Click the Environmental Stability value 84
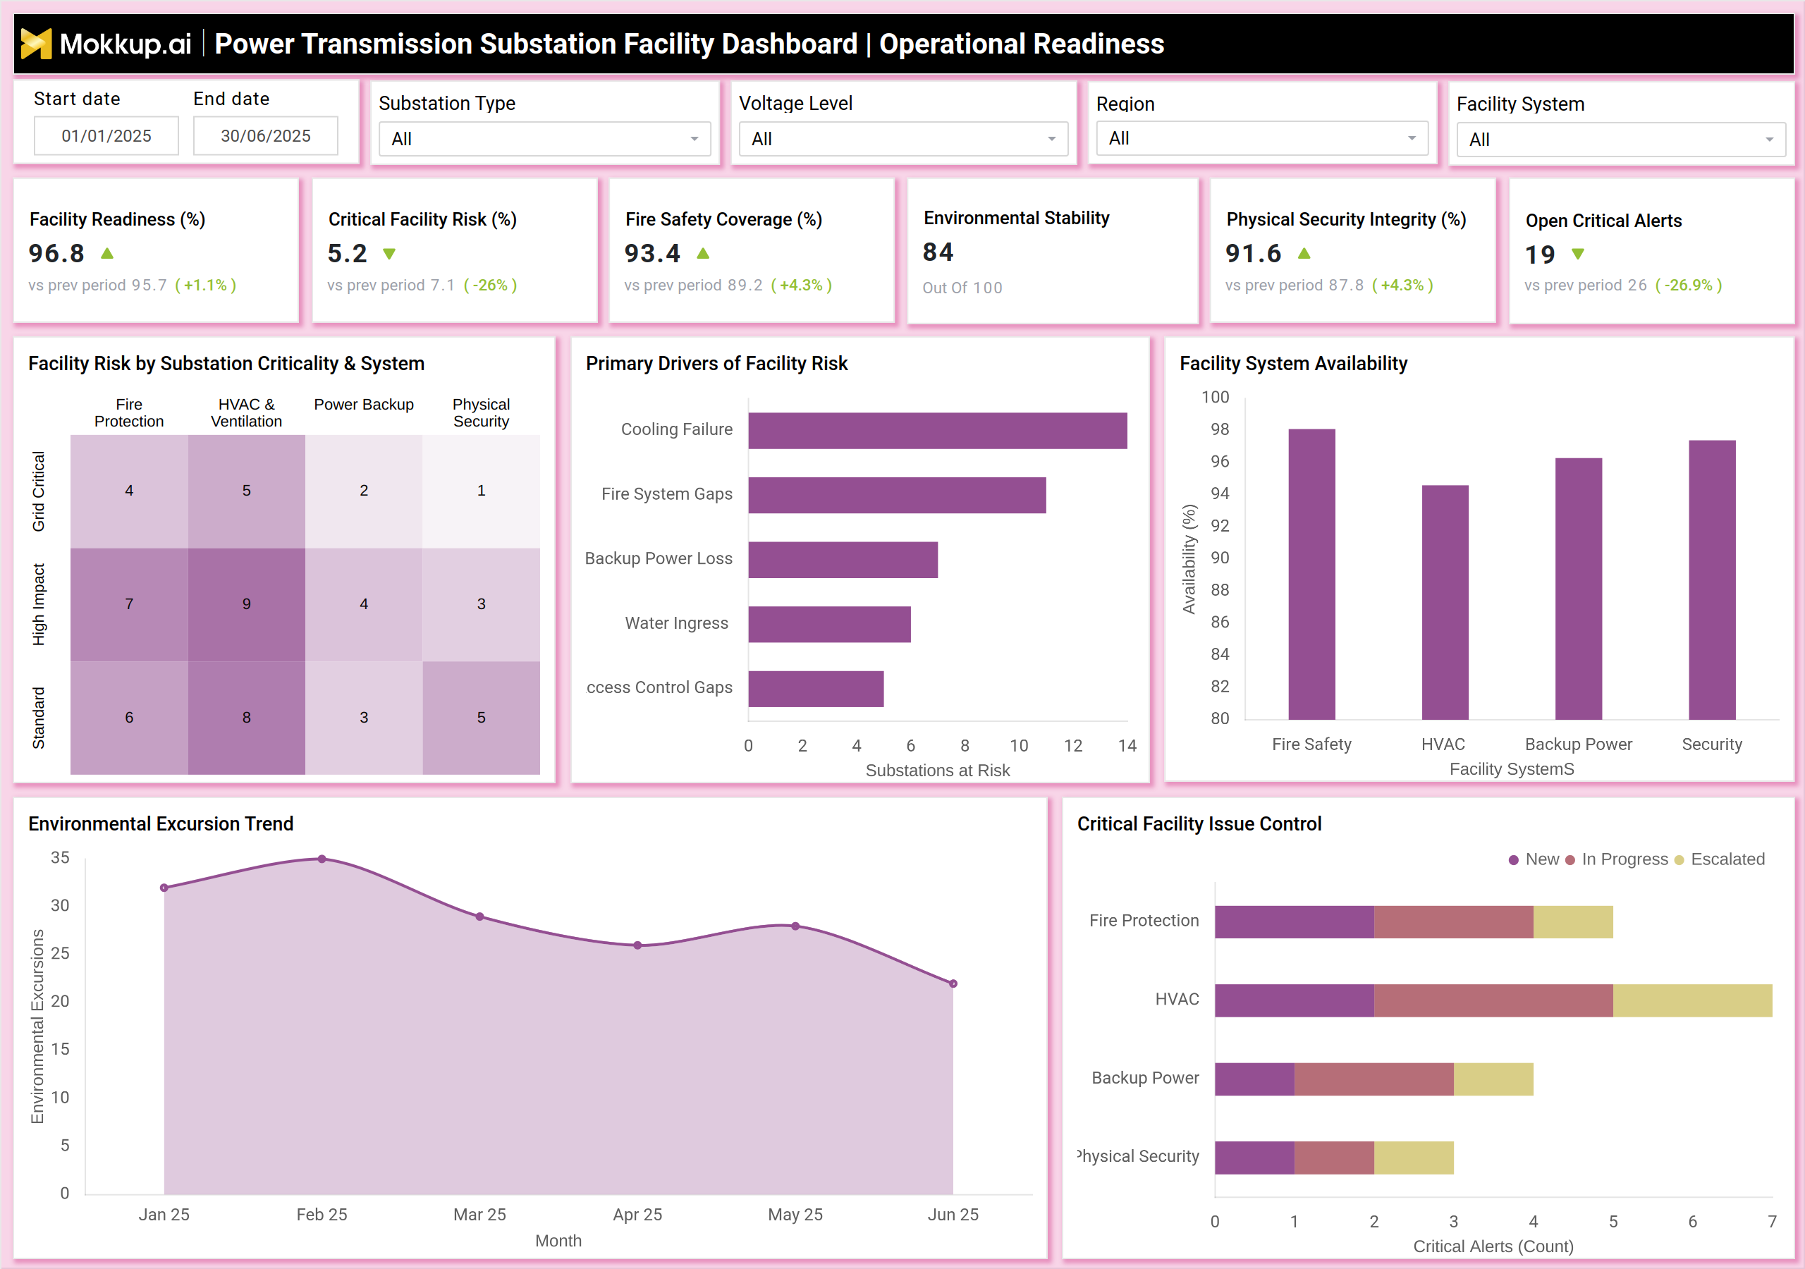Screen dimensions: 1805x1269 (x=938, y=252)
